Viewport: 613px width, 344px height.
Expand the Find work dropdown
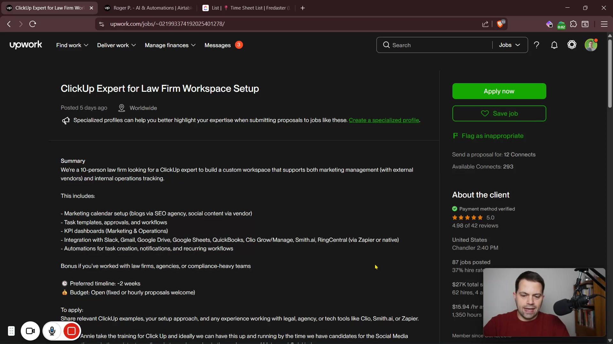pos(72,45)
